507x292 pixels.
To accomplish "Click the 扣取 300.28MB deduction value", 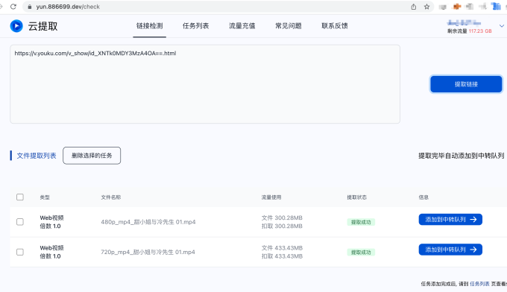I will (x=282, y=226).
